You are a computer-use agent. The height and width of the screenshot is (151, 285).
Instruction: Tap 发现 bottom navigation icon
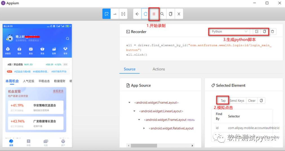point(11,143)
